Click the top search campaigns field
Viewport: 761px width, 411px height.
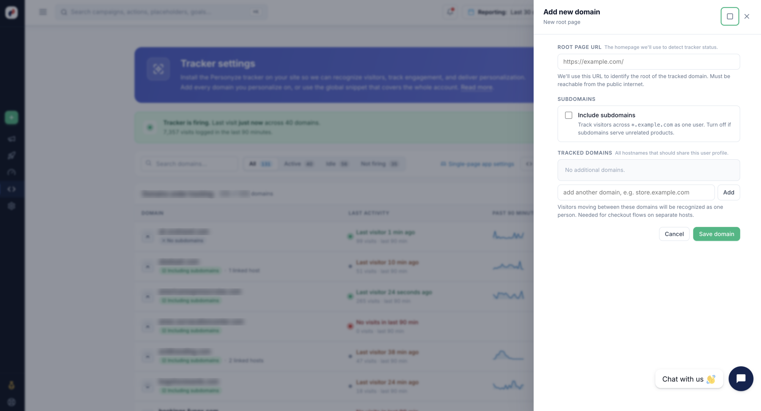pyautogui.click(x=161, y=12)
